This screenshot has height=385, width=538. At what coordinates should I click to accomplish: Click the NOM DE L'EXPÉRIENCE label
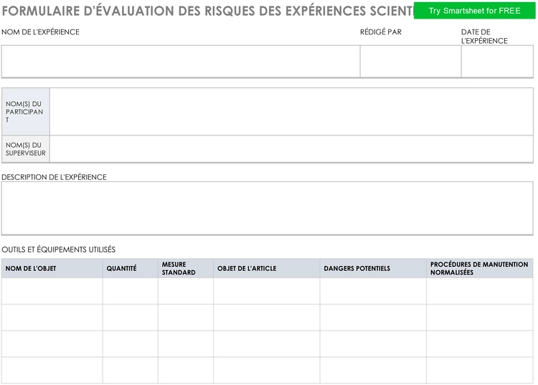(x=40, y=32)
